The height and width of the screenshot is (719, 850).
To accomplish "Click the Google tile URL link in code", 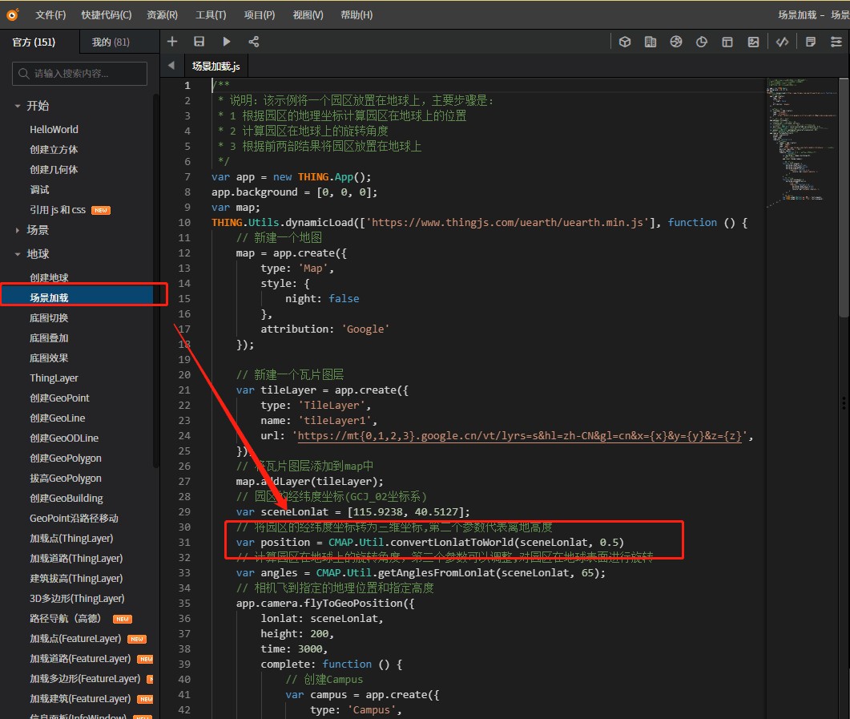I will [519, 435].
